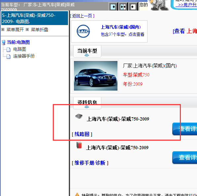Click the computer icon beside 当前:电路图
The height and width of the screenshot is (196, 197).
pos(4,42)
